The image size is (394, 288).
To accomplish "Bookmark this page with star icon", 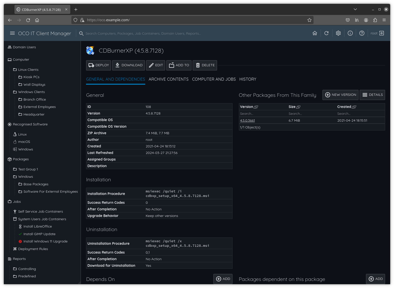I will [x=309, y=20].
